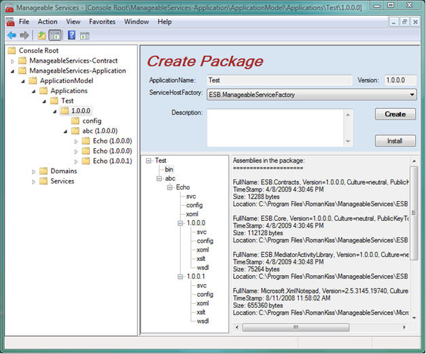Select xslt under 1.0.0.0 in package tree

coord(201,259)
